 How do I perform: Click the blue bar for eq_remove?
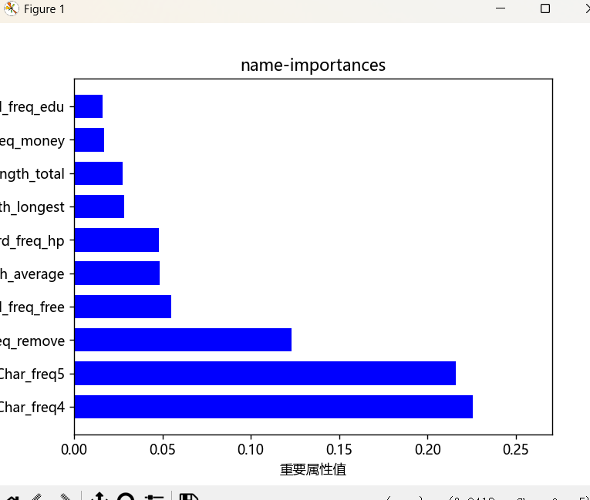(x=184, y=340)
